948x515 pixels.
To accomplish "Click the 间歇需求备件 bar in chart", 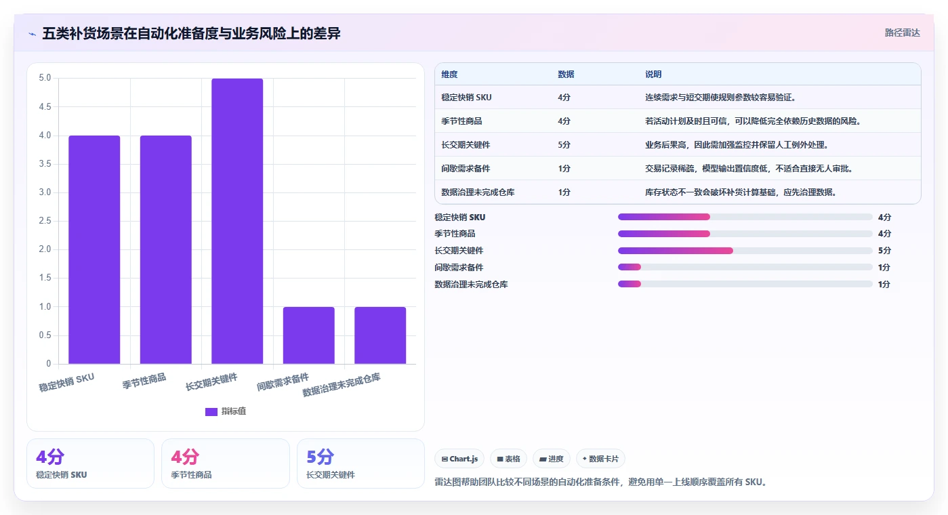I will point(309,335).
